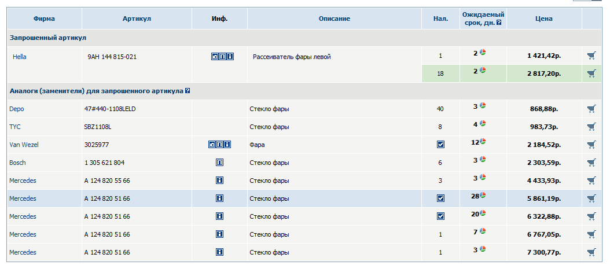Screen dimensions: 610x265
Task: Add Depo headlight glass to cart
Action: (591, 109)
